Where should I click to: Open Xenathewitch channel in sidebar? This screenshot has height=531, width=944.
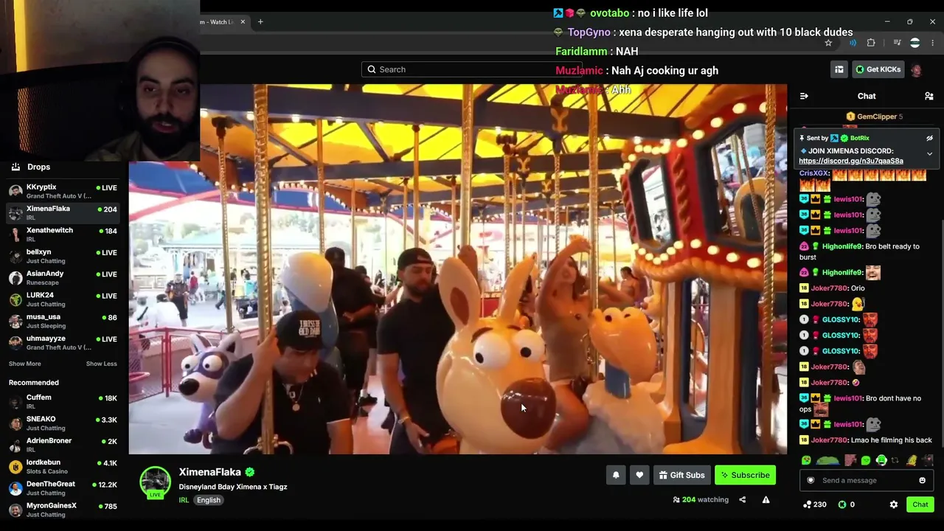click(x=63, y=235)
